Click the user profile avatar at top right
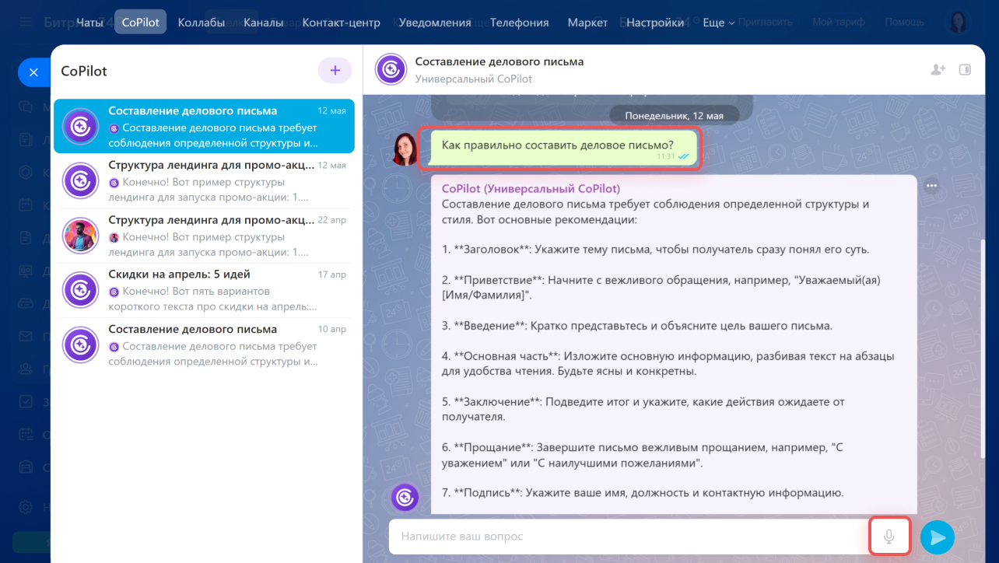Image resolution: width=999 pixels, height=563 pixels. click(958, 22)
